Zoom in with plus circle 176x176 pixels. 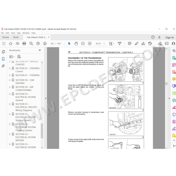click(90, 43)
